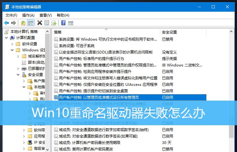Select the 本地计算机 策略 root node

tap(24, 32)
